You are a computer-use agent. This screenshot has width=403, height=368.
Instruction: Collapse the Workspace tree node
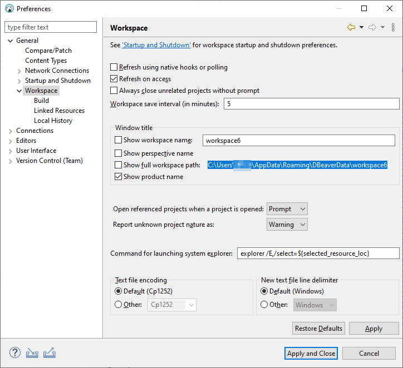coord(19,91)
